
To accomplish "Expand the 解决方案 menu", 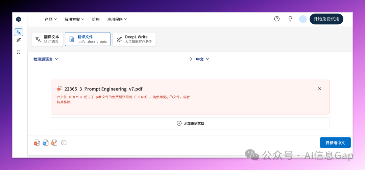I will (74, 19).
